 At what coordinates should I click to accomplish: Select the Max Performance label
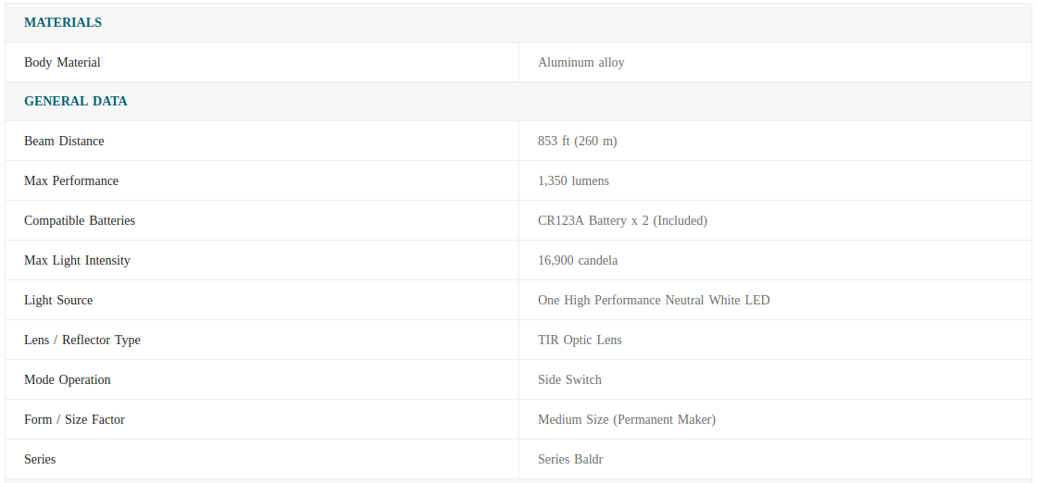point(71,180)
